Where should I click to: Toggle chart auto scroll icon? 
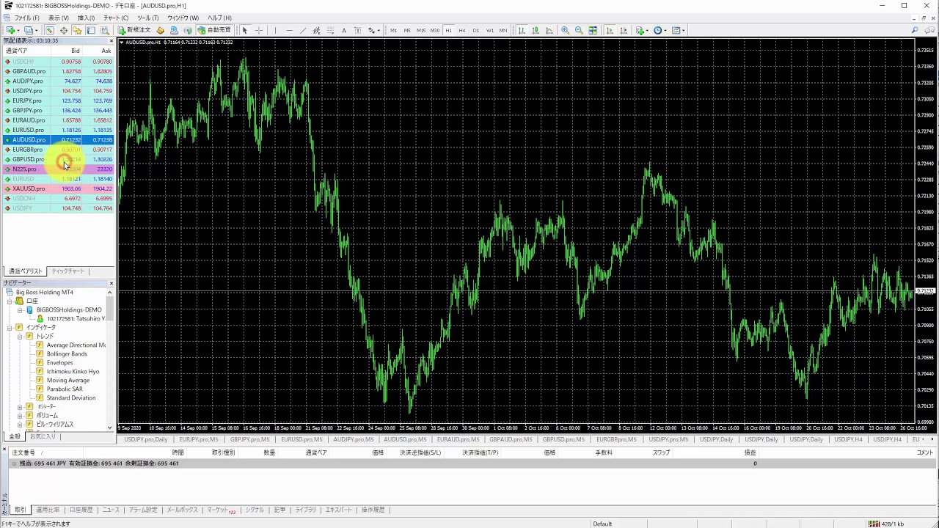[x=609, y=30]
